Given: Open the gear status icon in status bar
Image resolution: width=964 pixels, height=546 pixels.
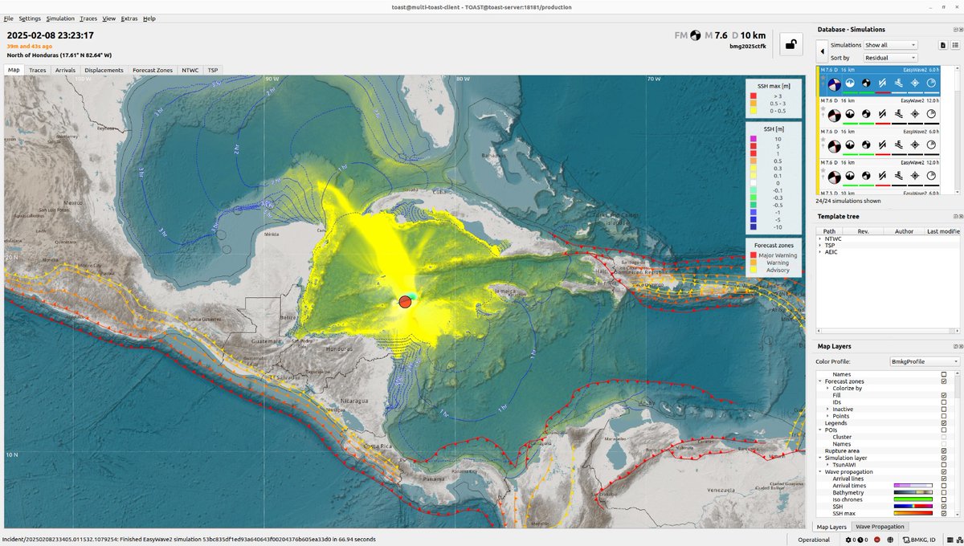Looking at the screenshot, I should [x=848, y=540].
